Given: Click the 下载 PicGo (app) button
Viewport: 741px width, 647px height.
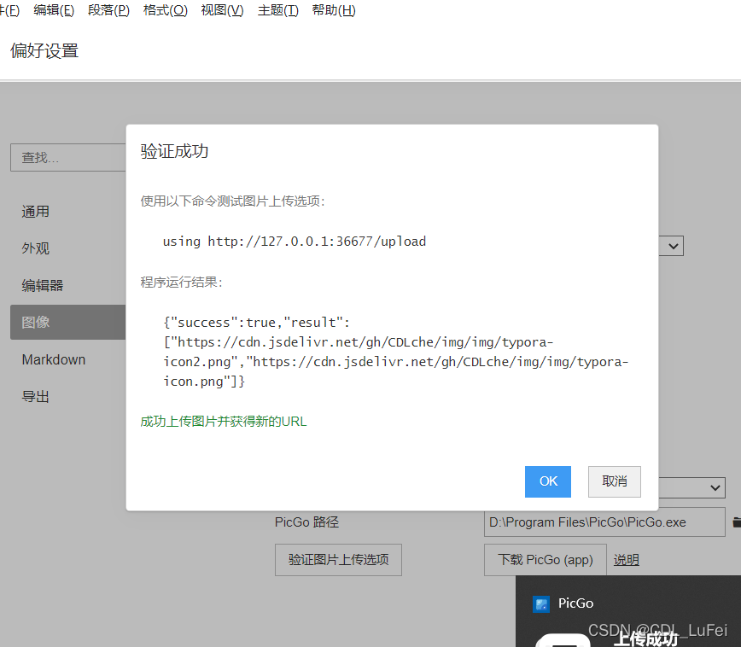Looking at the screenshot, I should pyautogui.click(x=545, y=560).
